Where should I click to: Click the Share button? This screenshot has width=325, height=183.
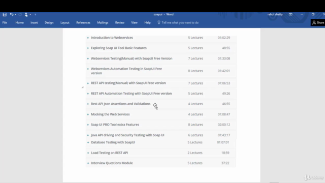pyautogui.click(x=318, y=22)
